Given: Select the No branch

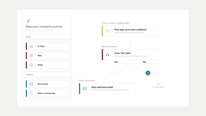Looking at the screenshot, I should [144, 62].
